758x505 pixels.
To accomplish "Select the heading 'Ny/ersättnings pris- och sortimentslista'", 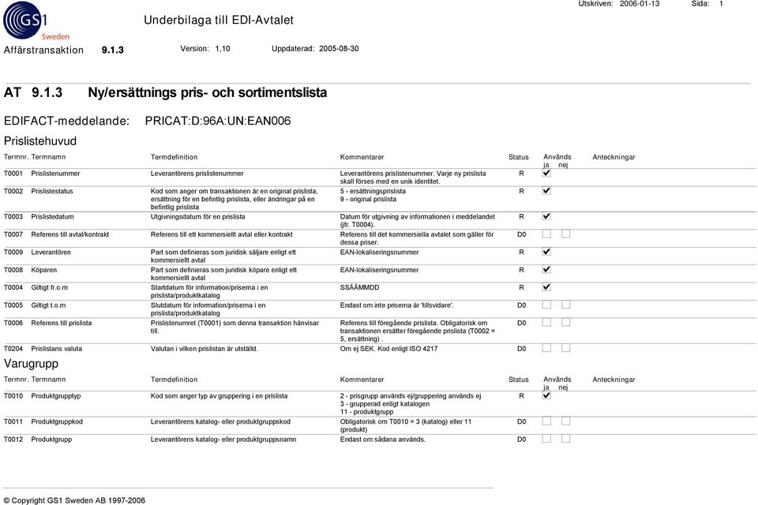I will point(208,92).
